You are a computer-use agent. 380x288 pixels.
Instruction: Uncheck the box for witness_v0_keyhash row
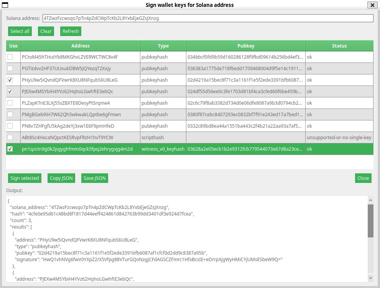pos(10,149)
